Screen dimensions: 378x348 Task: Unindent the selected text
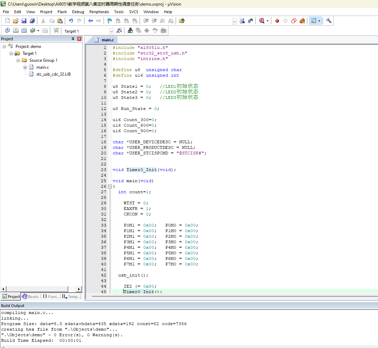154,21
